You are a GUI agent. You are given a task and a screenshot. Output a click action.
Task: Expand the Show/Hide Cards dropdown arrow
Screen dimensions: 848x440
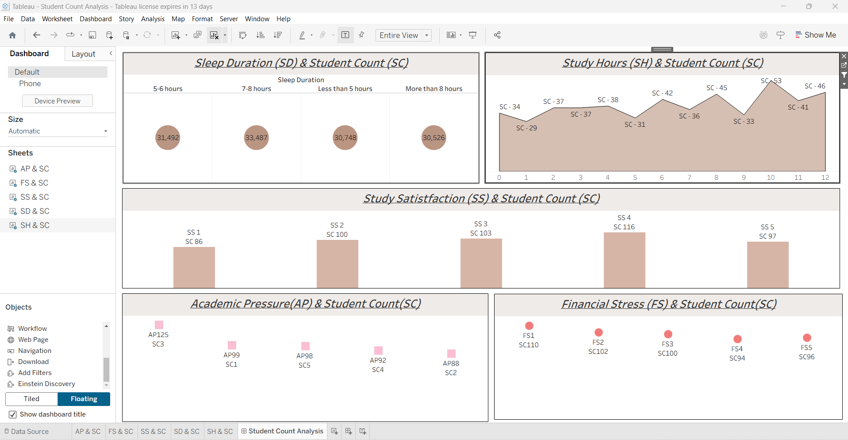click(461, 35)
